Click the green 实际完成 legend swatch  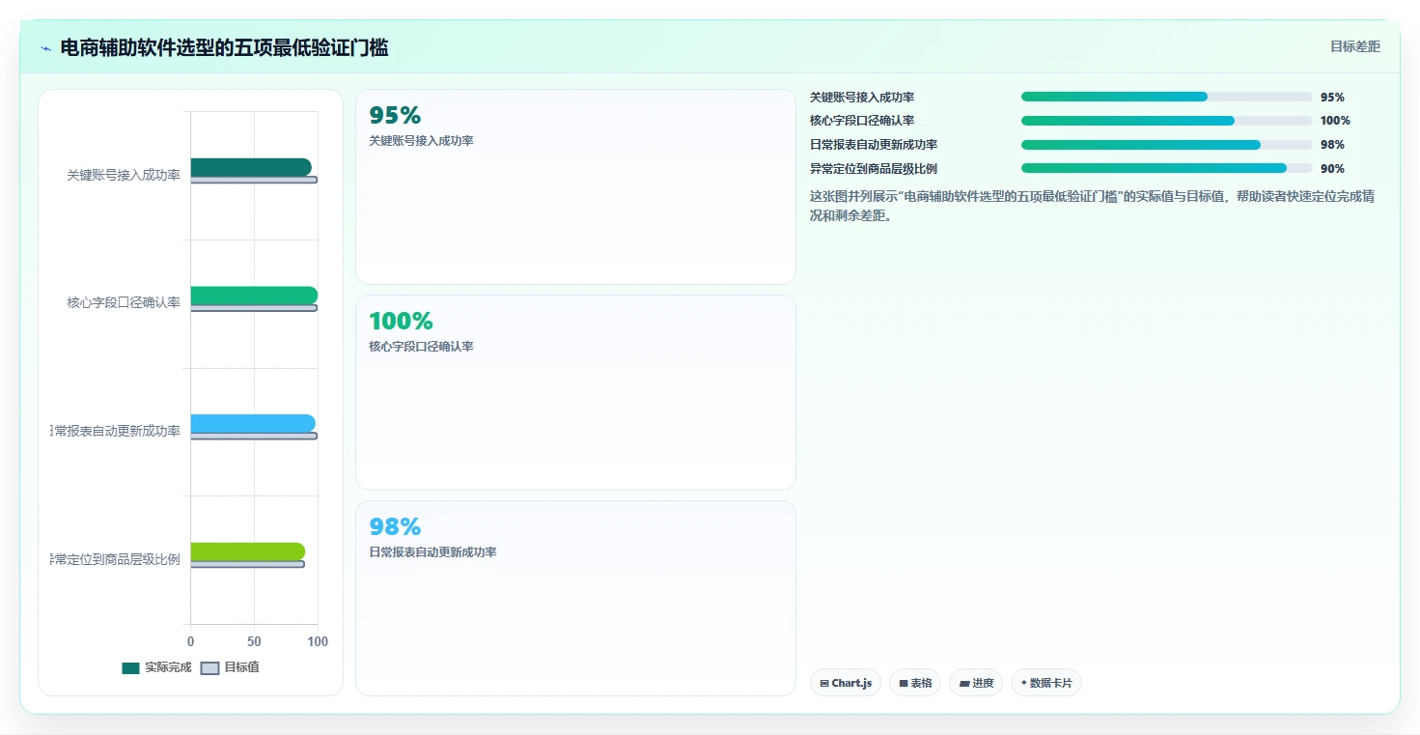coord(131,668)
